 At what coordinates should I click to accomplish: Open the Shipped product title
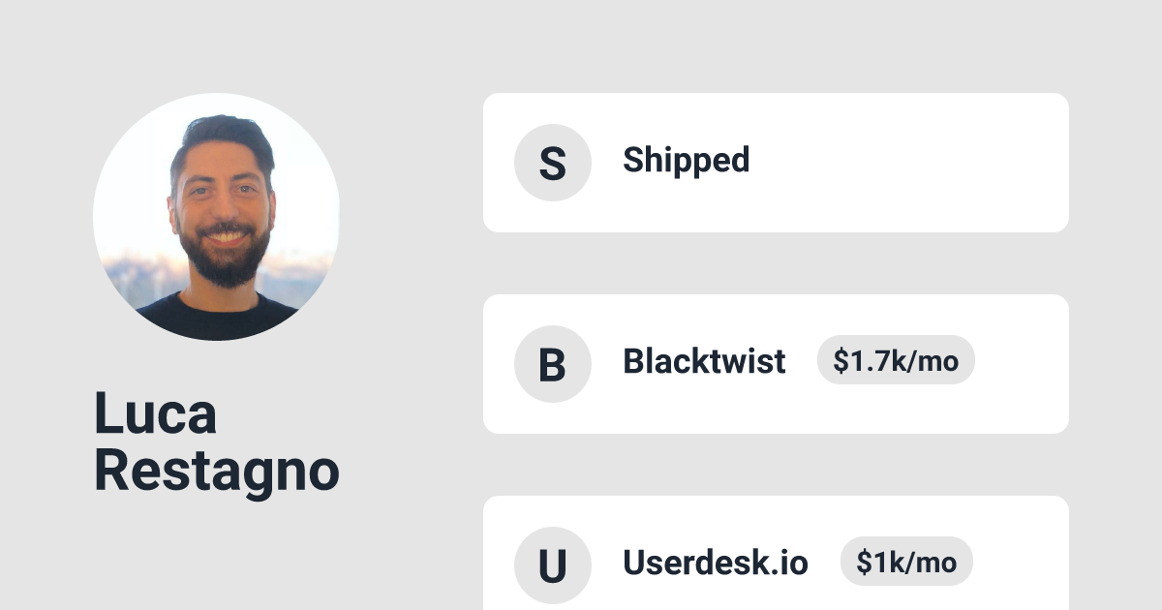coord(686,160)
